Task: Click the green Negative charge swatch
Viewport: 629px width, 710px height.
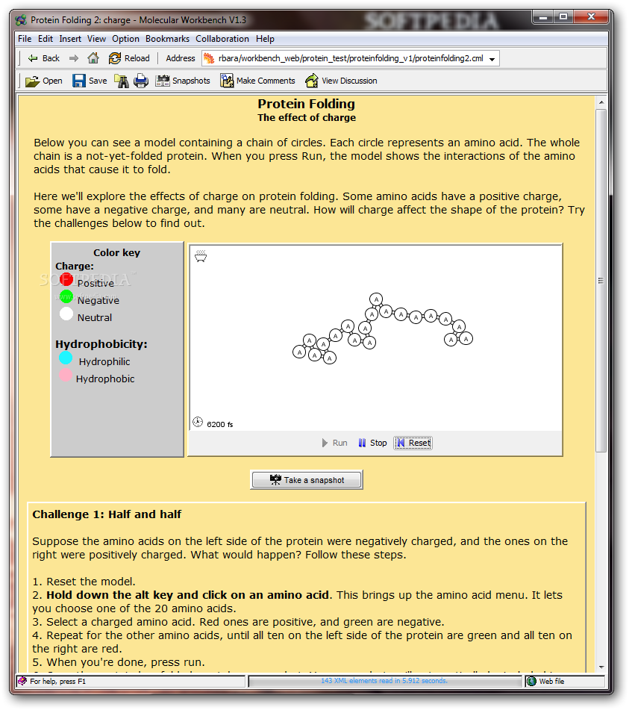Action: (66, 296)
